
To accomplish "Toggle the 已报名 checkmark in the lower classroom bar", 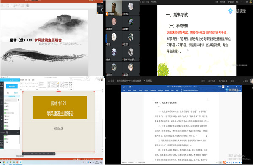I will [144, 81].
